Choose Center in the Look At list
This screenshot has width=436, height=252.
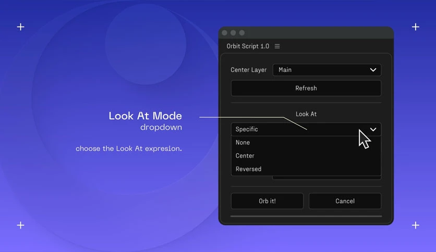pos(306,156)
